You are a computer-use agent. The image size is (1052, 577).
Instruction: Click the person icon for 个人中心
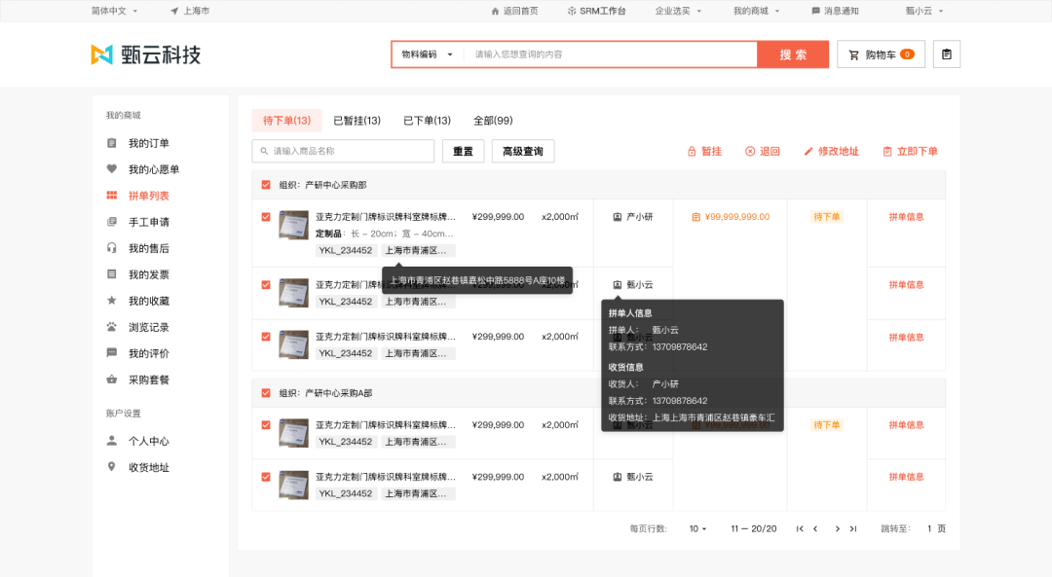click(111, 440)
